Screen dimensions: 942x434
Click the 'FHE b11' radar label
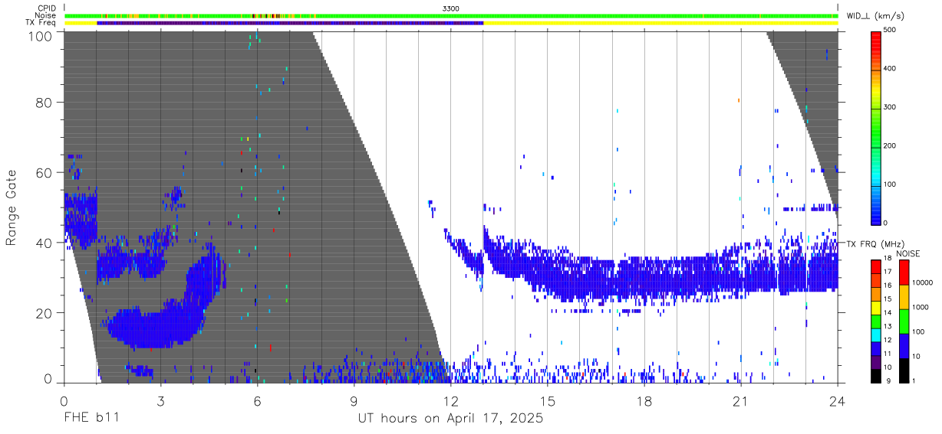pyautogui.click(x=91, y=419)
